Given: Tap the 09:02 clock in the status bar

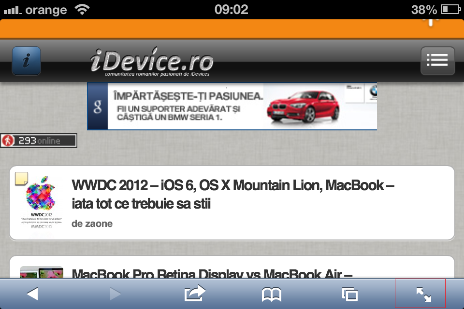Looking at the screenshot, I should click(231, 9).
